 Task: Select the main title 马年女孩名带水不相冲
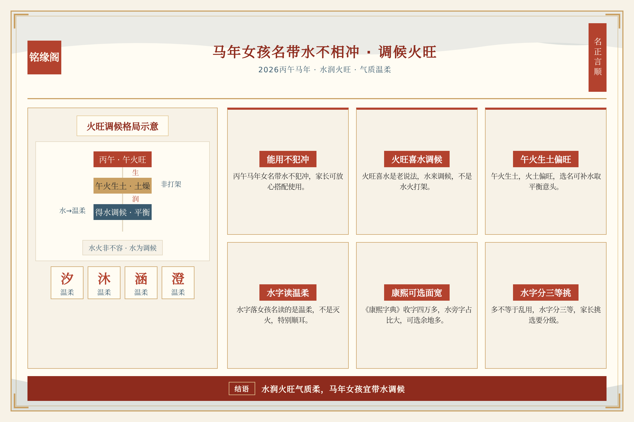[286, 52]
